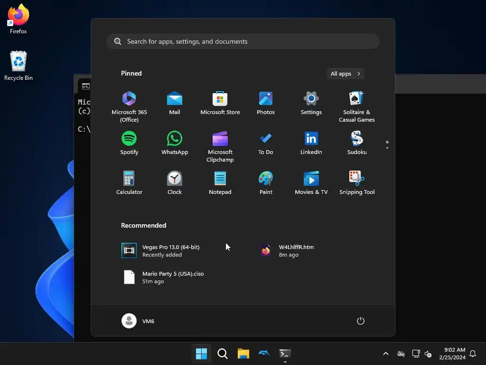
Task: Open the VM6 user account menu
Action: point(138,321)
